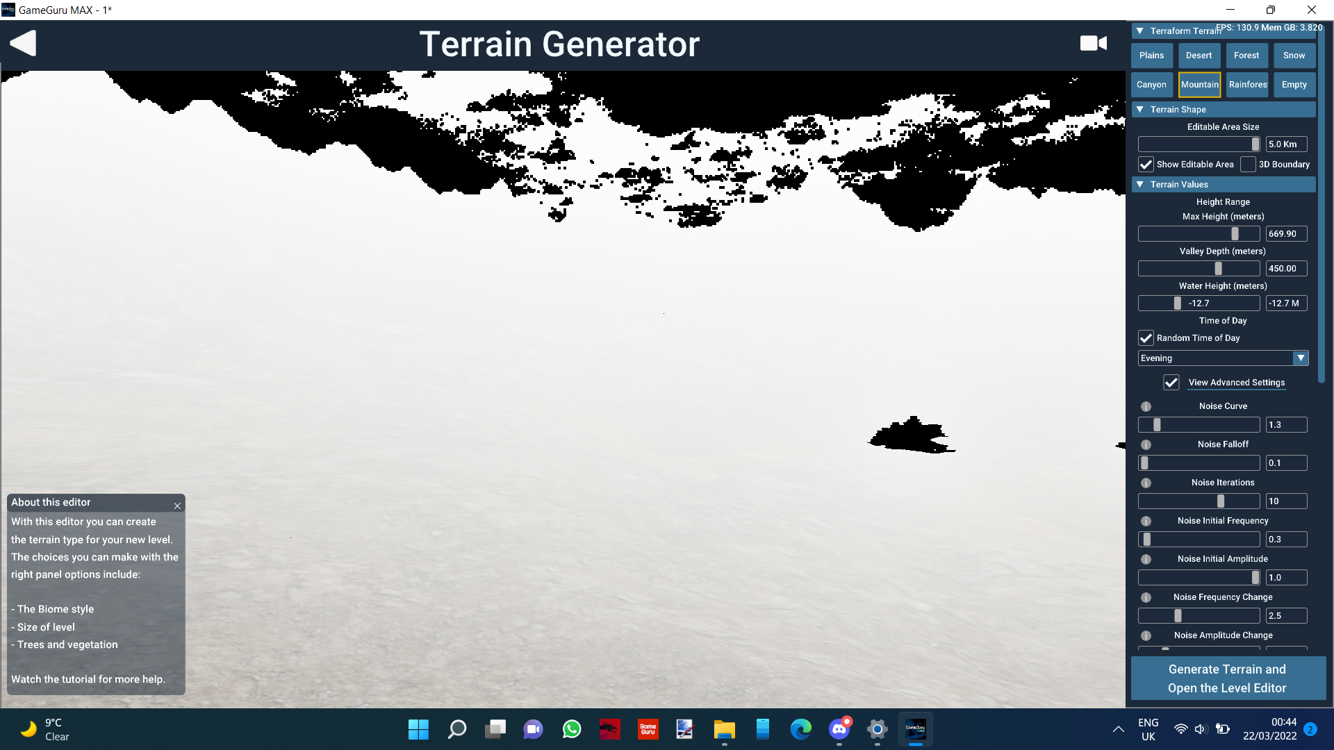Enable the 3D Boundary checkbox
1334x750 pixels.
[1247, 164]
